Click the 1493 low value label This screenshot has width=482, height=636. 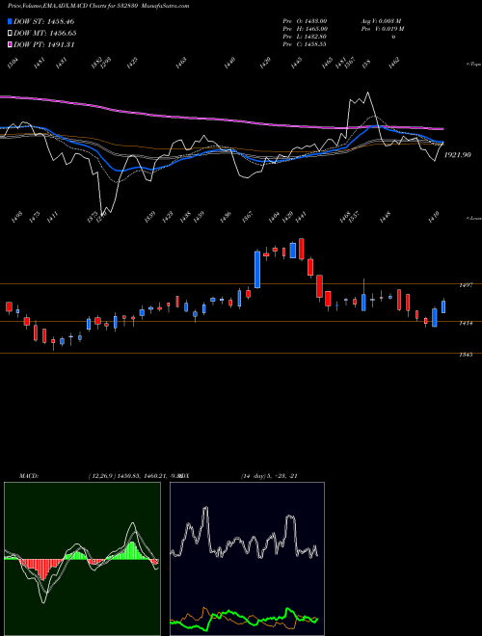(17, 217)
